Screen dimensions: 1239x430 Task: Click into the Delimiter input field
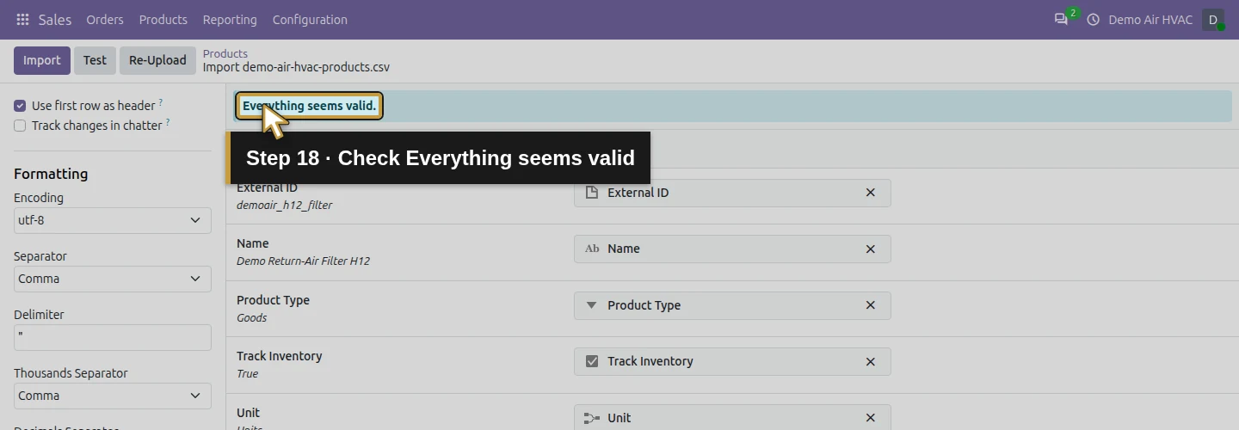click(112, 337)
